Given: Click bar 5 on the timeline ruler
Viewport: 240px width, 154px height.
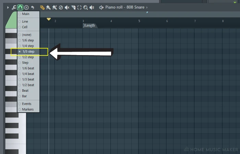Looking at the screenshot, I should (x=139, y=21).
